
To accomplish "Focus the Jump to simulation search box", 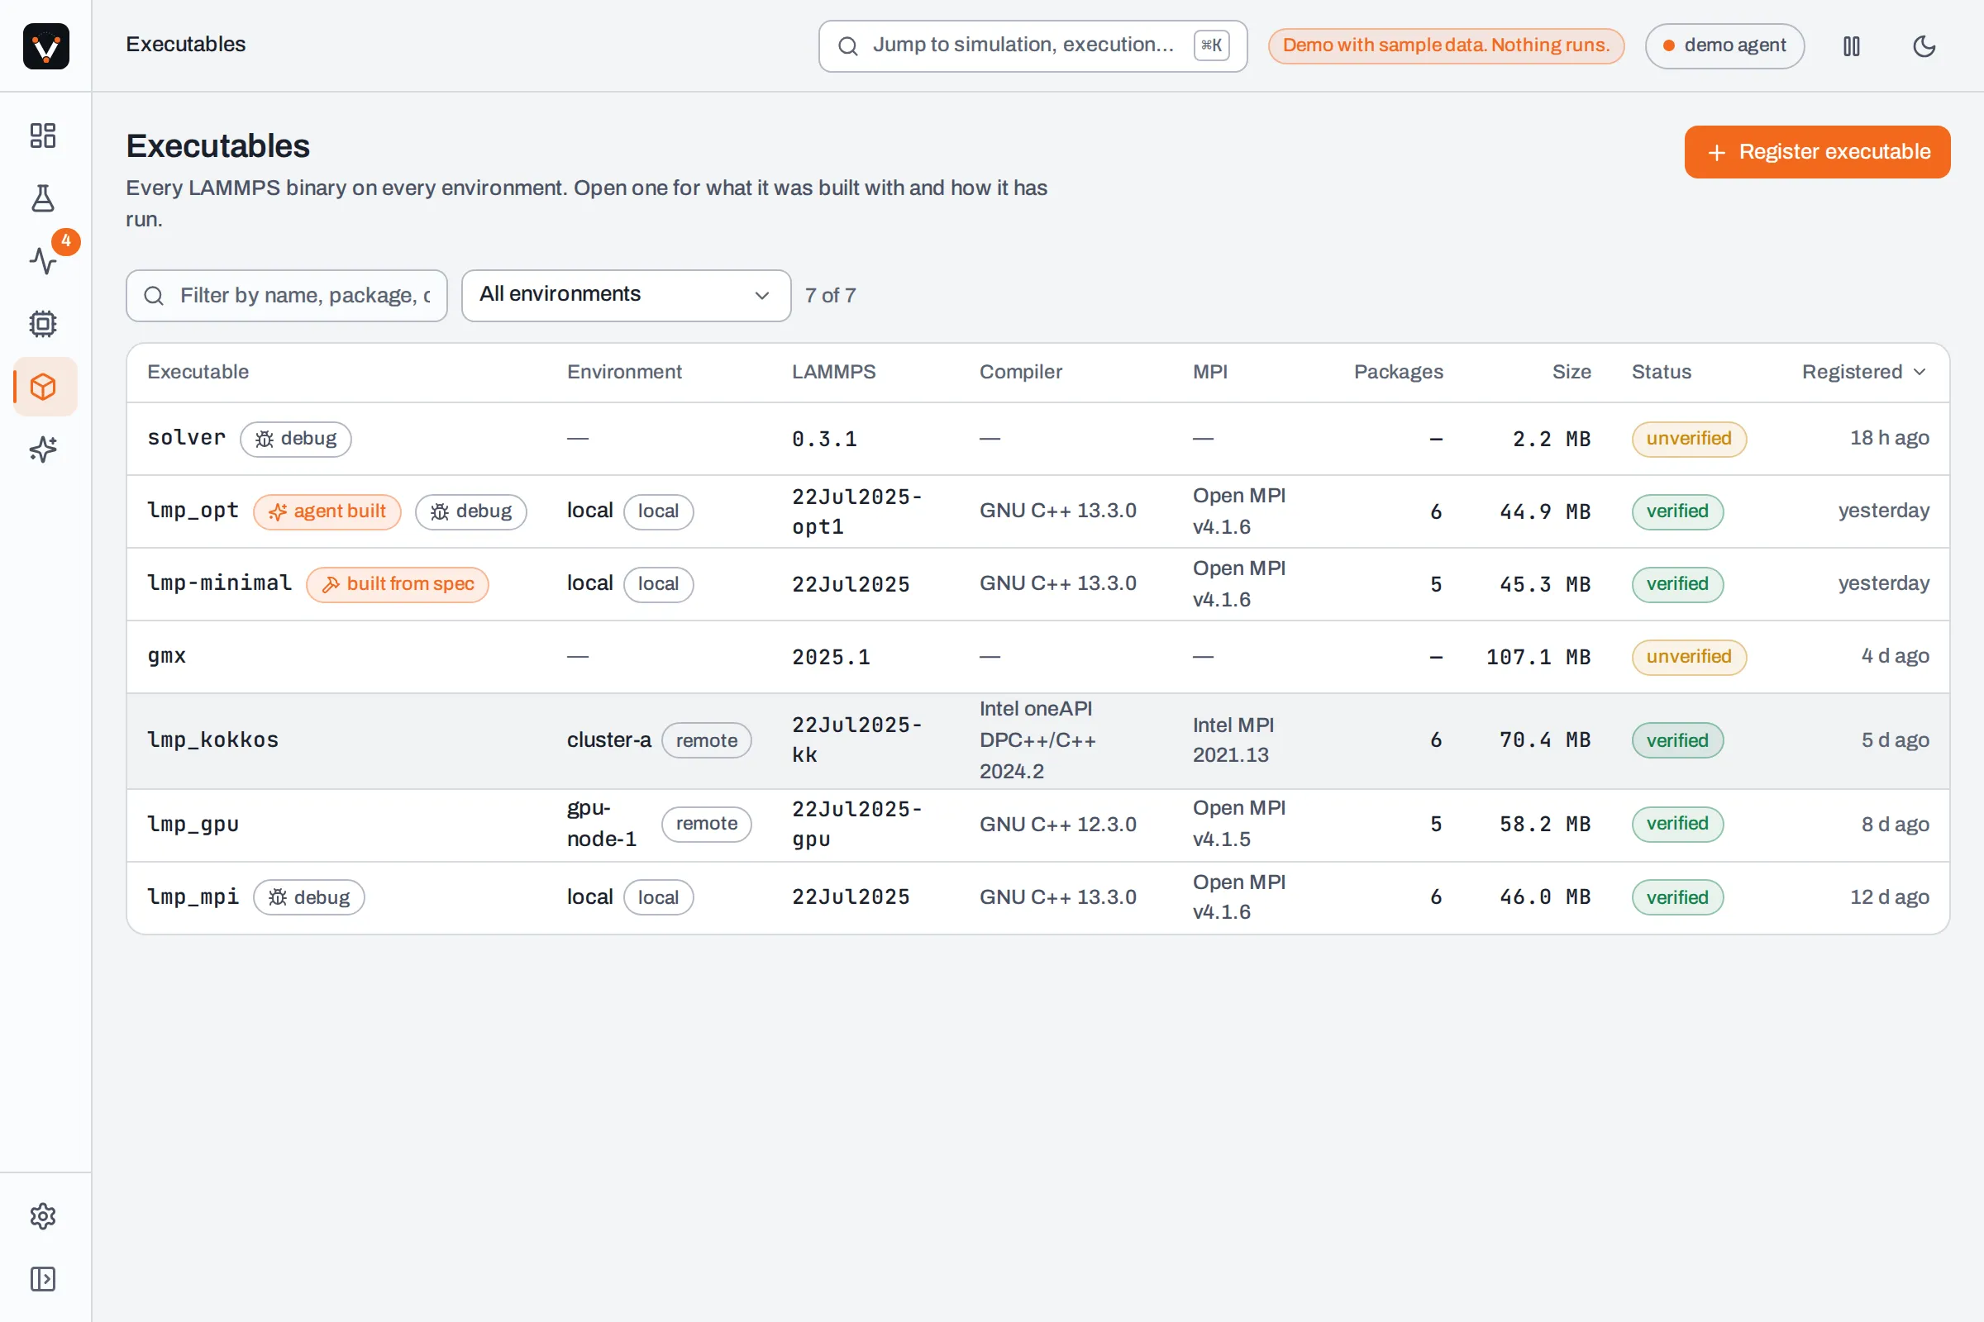I will (x=1033, y=45).
